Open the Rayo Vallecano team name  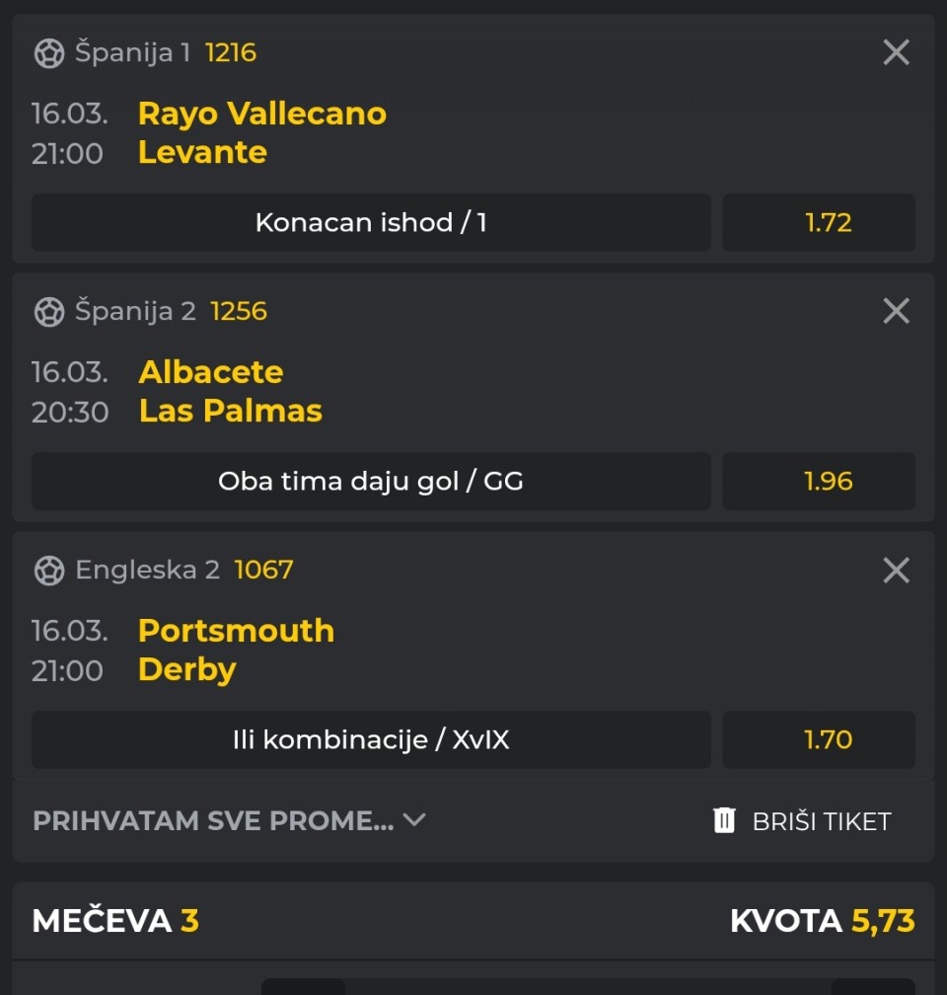[262, 113]
